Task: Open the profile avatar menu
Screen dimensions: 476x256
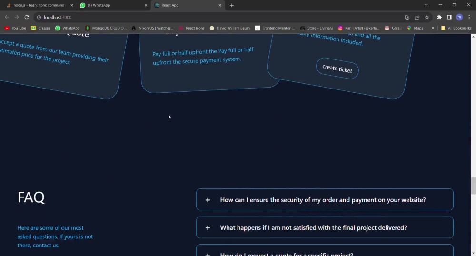Action: [x=459, y=17]
